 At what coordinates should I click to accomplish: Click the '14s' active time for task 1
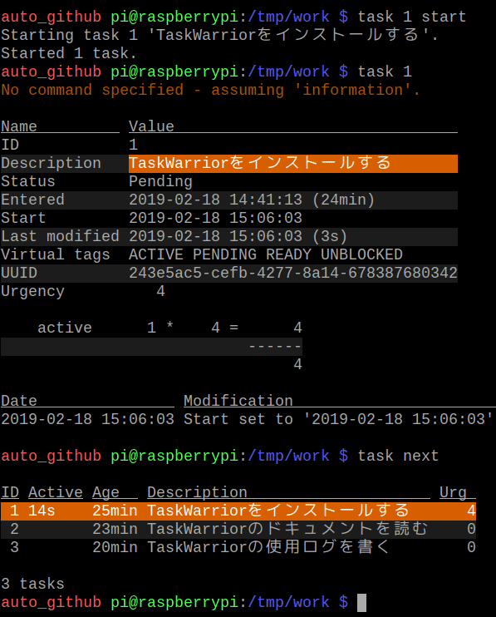tap(42, 511)
